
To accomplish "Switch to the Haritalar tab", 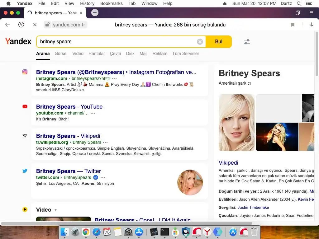I will coord(97,54).
